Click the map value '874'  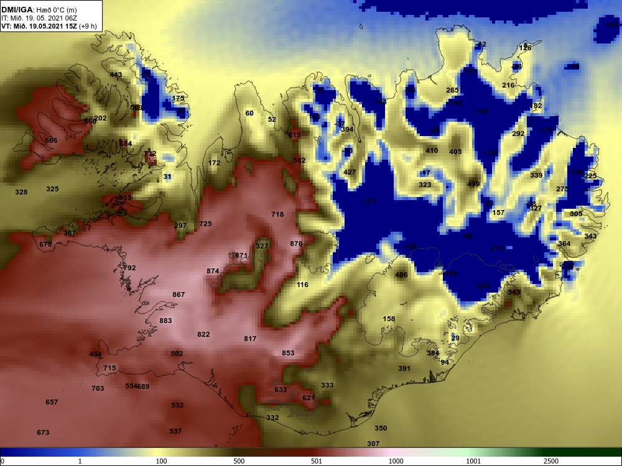click(213, 271)
